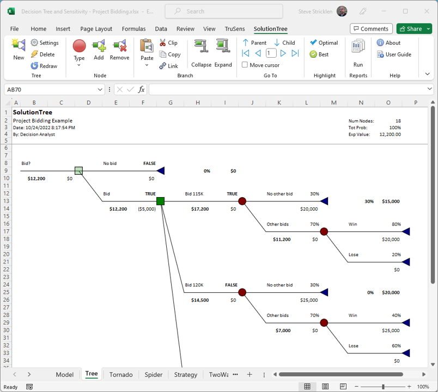This screenshot has height=392, width=438.
Task: Toggle Best highlight option
Action: (319, 54)
